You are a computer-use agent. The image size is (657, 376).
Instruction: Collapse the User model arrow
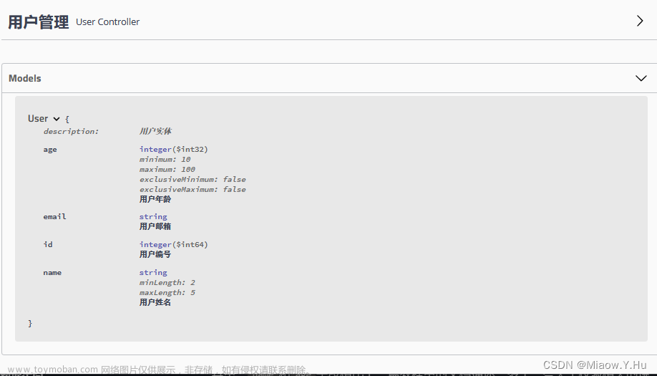coord(57,119)
